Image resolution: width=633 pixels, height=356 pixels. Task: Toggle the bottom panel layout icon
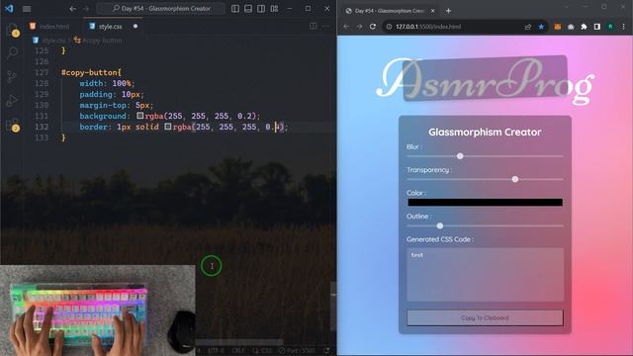point(248,9)
